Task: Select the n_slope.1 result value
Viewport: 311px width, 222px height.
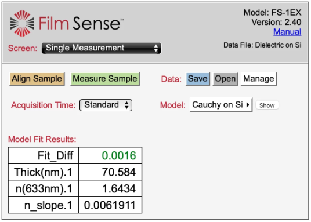Action: click(110, 205)
